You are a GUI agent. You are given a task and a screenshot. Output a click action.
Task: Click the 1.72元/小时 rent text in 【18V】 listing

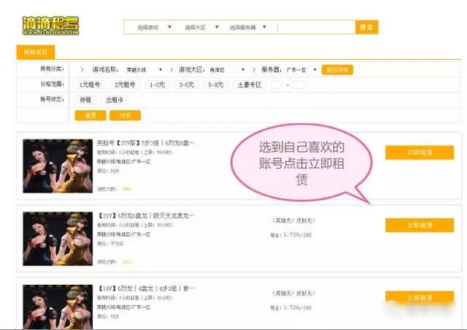297,307
